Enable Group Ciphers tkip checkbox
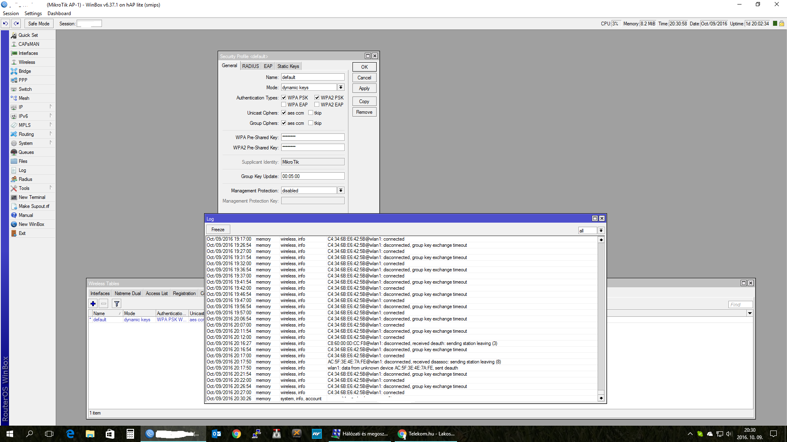787x442 pixels. [x=311, y=123]
